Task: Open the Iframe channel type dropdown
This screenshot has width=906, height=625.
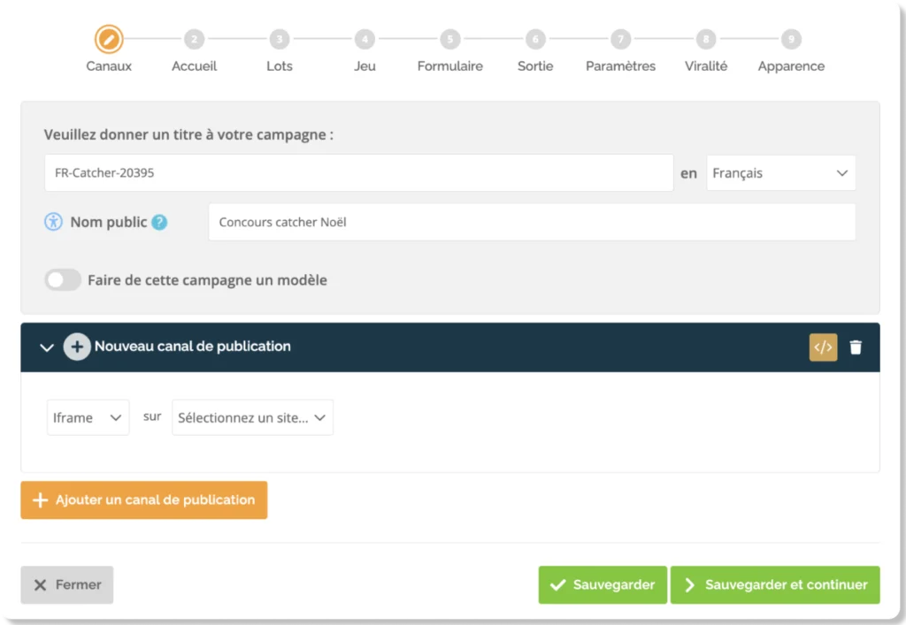Action: point(88,418)
